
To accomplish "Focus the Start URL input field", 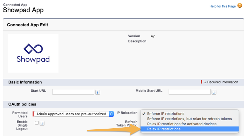I will 73,92.
